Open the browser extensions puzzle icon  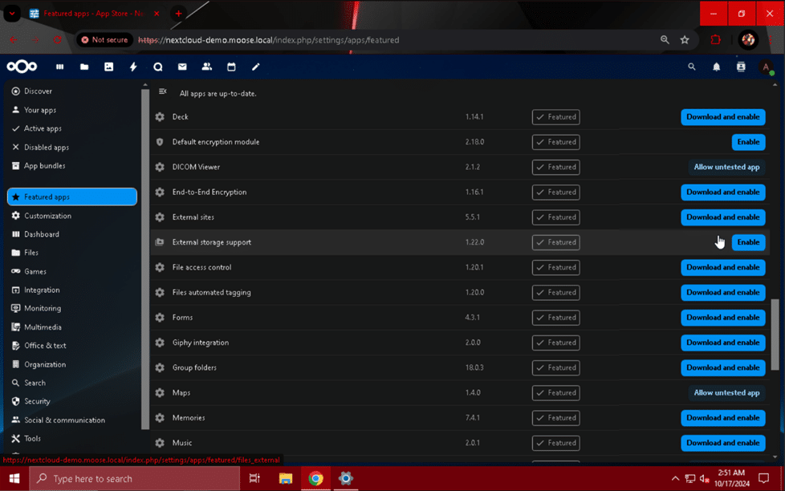[716, 40]
